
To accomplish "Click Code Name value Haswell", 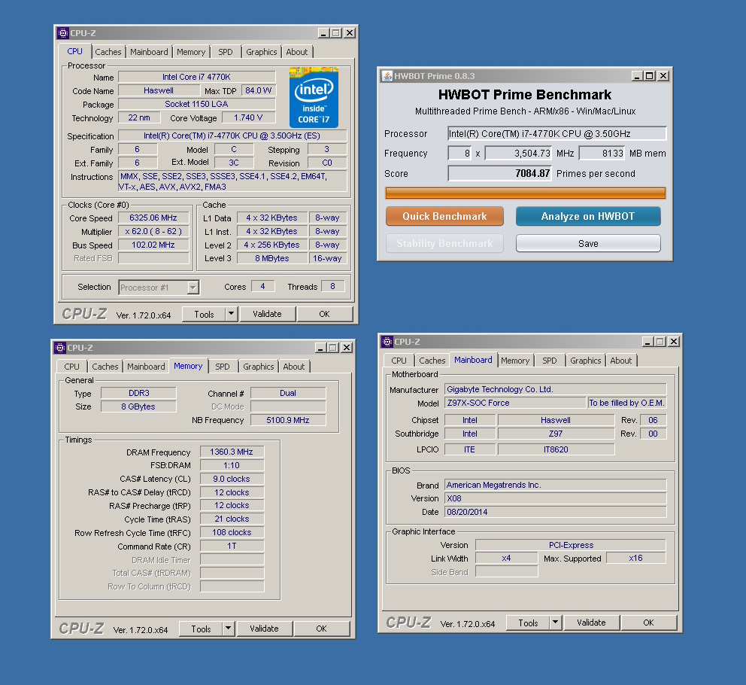I will point(159,90).
